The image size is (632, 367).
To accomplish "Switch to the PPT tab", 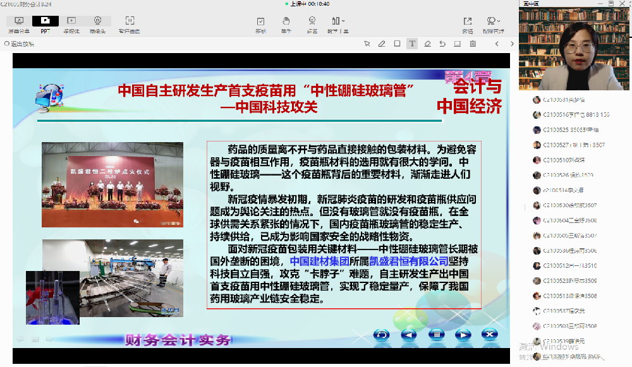I will click(46, 24).
